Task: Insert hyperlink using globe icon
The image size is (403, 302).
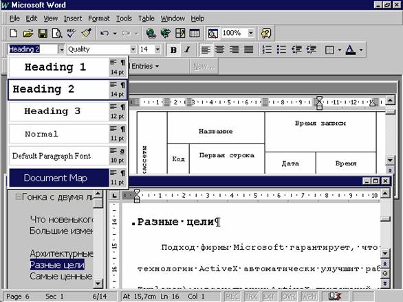Action: [x=151, y=33]
